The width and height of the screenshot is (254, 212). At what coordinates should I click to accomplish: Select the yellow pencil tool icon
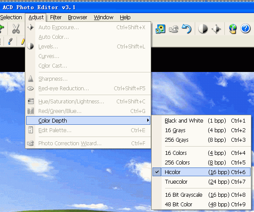point(23,41)
